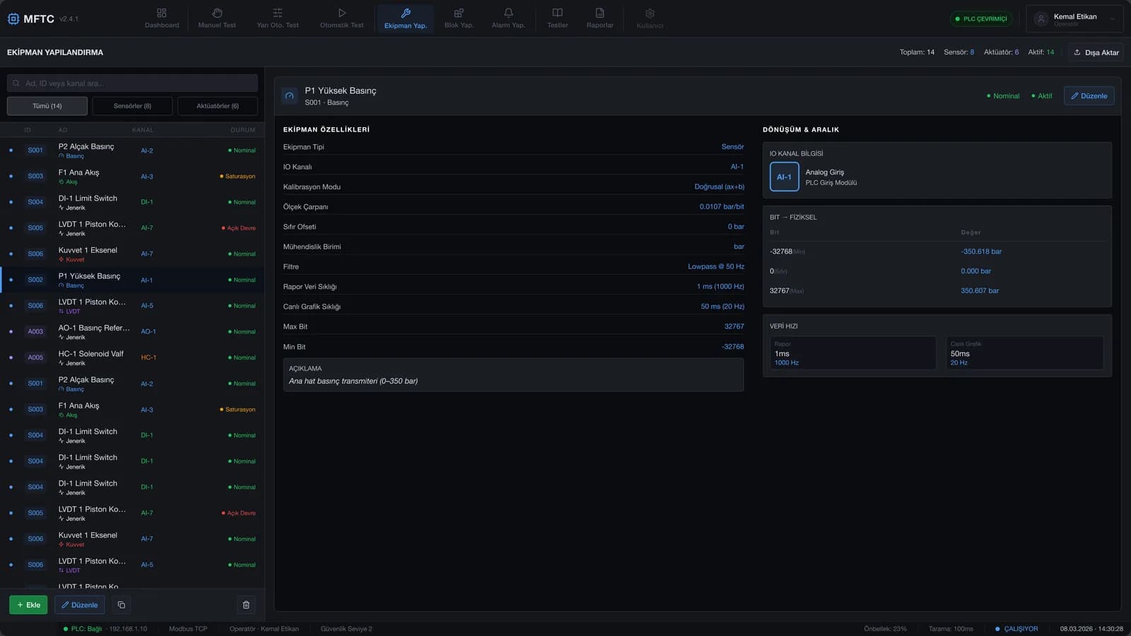
Task: Click the PLC ÇEVRİMİÇİ status badge
Action: click(981, 19)
